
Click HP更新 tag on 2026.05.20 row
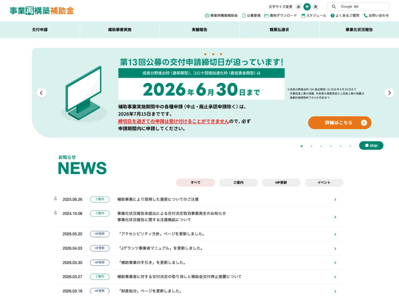pyautogui.click(x=100, y=234)
